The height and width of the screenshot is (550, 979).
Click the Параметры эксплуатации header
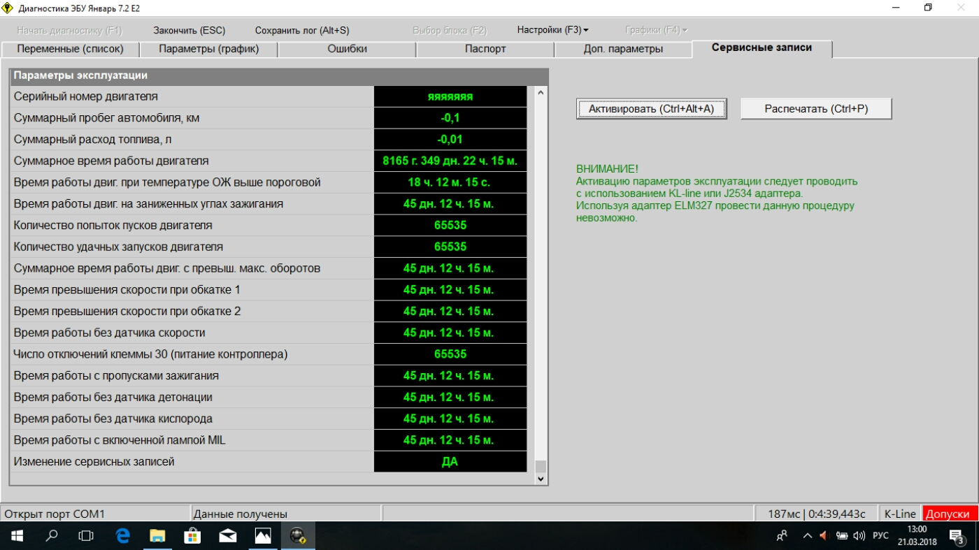pyautogui.click(x=279, y=75)
